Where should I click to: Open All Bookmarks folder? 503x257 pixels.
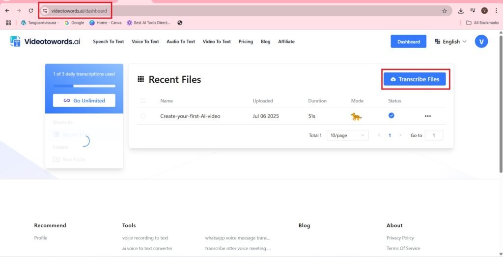482,23
